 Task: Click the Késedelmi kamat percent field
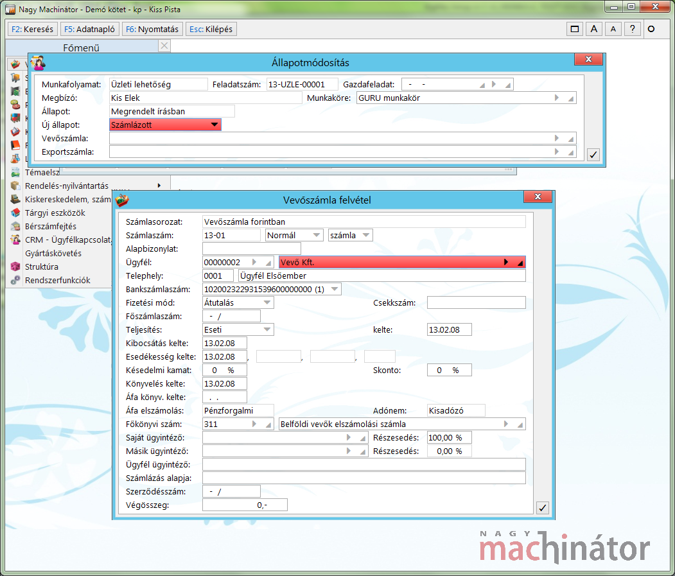pyautogui.click(x=225, y=370)
